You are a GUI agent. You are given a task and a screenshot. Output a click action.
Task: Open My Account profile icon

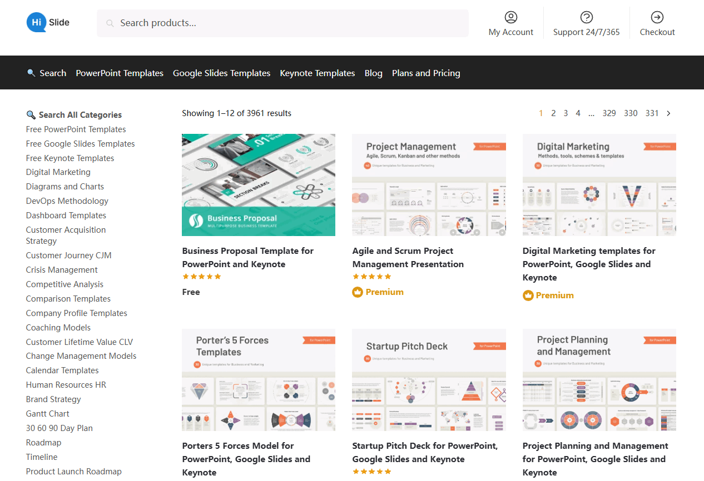coord(510,17)
